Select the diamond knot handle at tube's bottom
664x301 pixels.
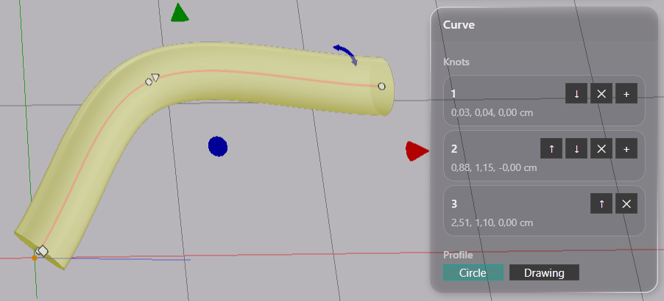[43, 251]
